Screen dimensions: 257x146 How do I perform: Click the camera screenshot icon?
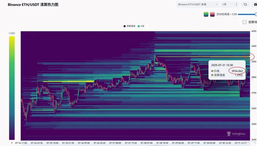pyautogui.click(x=255, y=4)
